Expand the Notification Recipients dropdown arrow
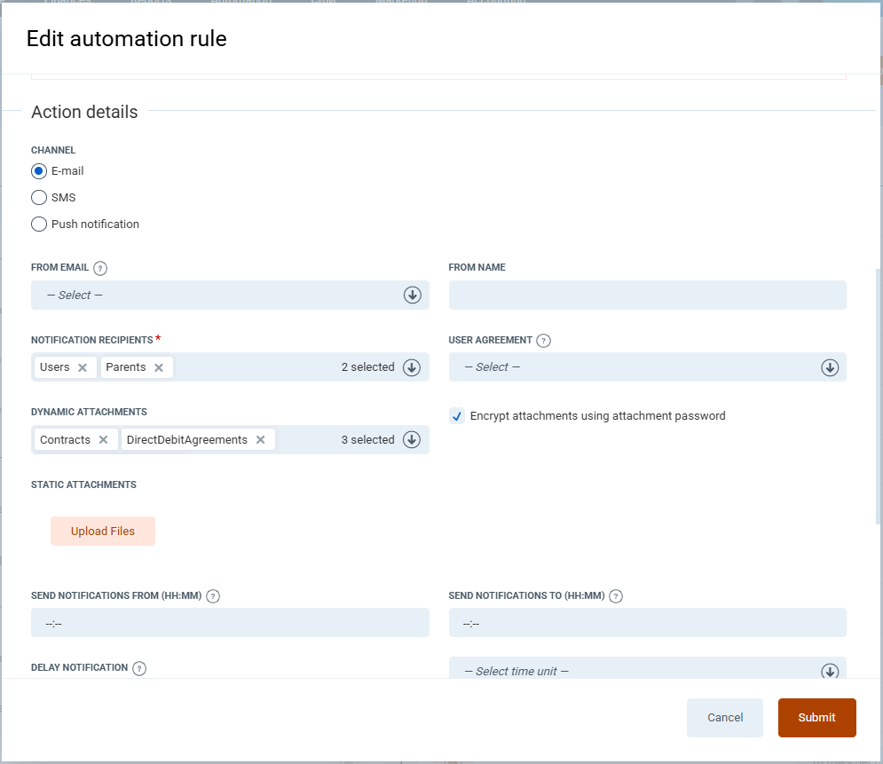The height and width of the screenshot is (764, 883). click(x=412, y=367)
